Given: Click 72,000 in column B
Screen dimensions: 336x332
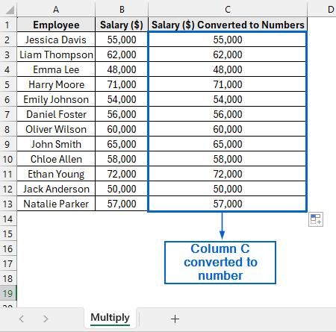Looking at the screenshot, I should (122, 174).
